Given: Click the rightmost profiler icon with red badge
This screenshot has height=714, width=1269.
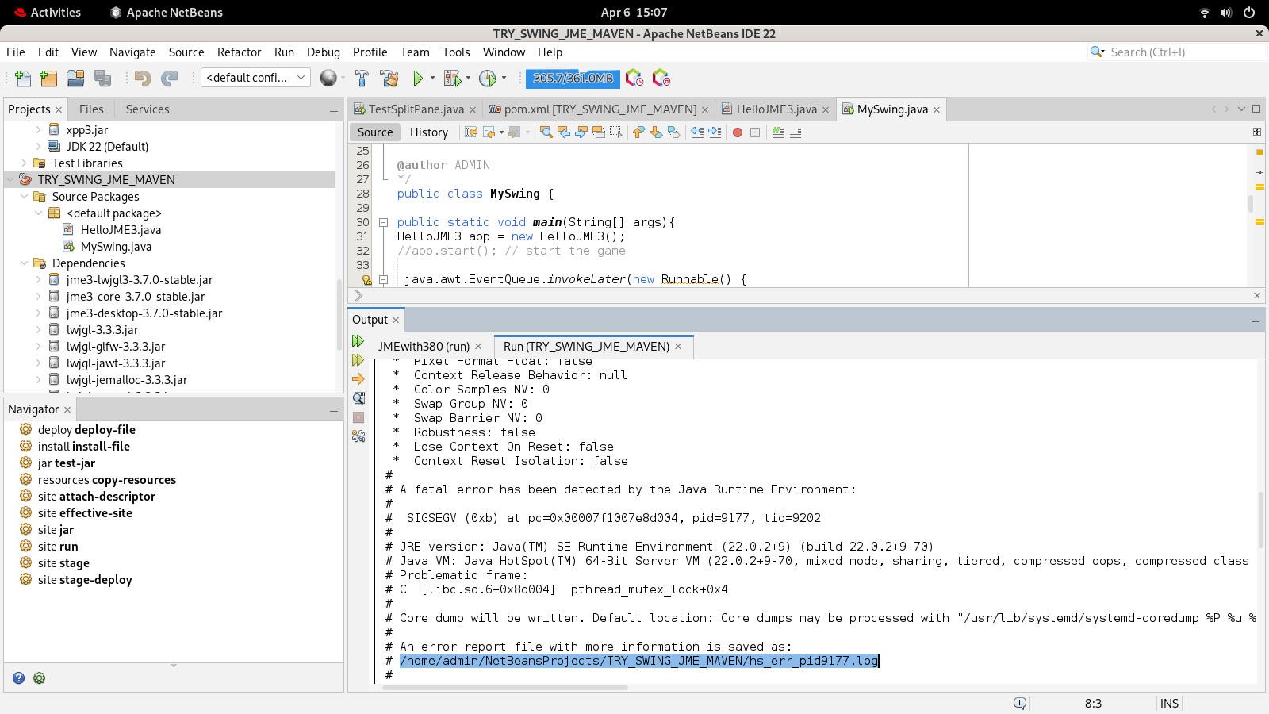Looking at the screenshot, I should pos(661,78).
